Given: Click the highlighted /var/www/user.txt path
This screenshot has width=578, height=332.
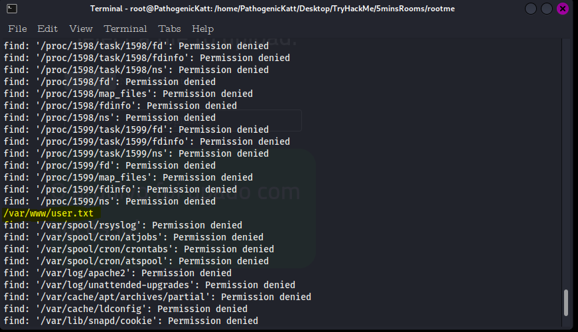Looking at the screenshot, I should pyautogui.click(x=48, y=213).
